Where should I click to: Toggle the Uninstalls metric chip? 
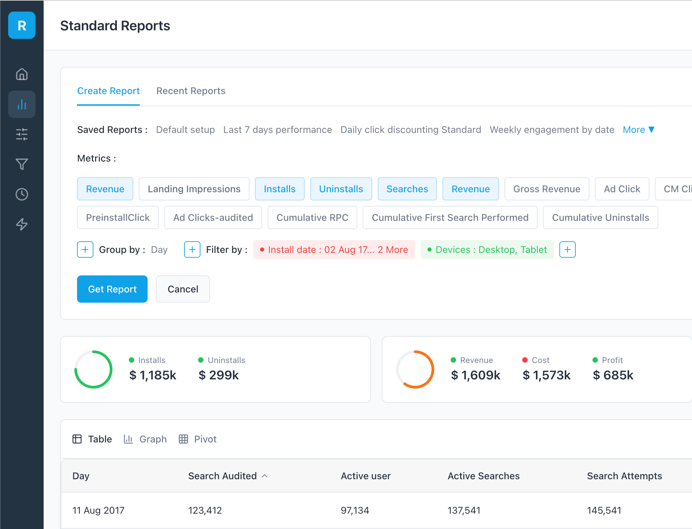[x=341, y=189]
